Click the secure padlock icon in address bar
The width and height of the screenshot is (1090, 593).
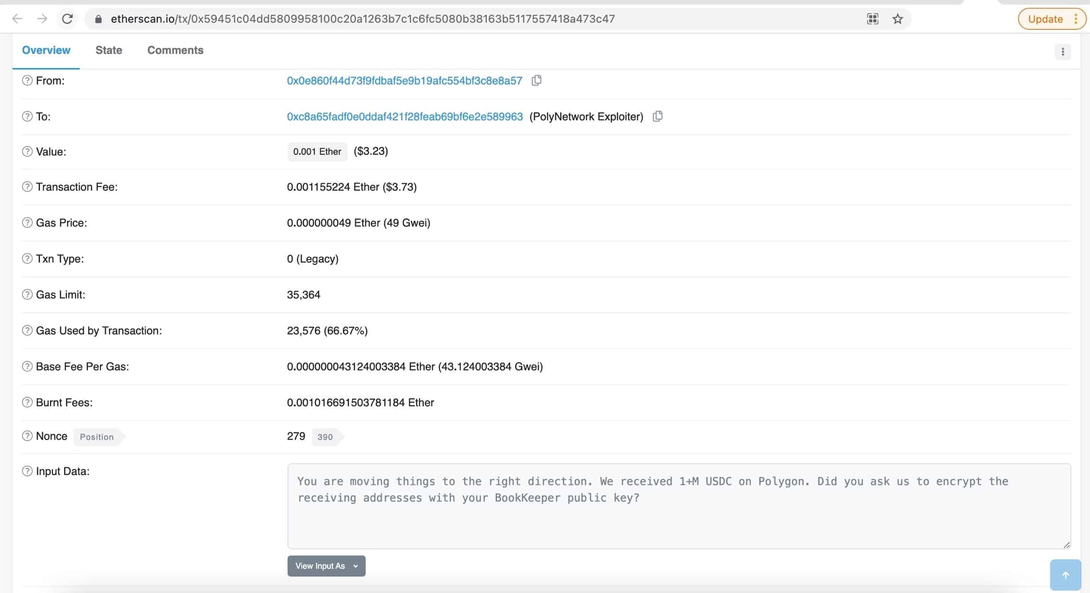[x=99, y=19]
